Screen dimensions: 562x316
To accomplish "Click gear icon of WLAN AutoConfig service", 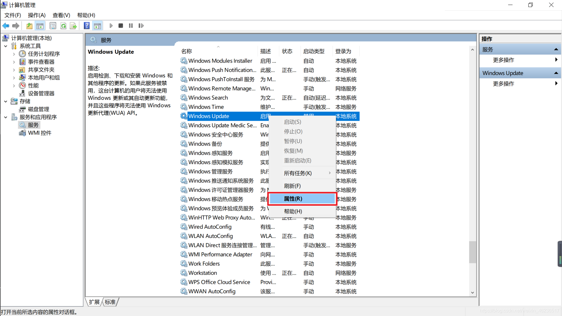I will 184,236.
